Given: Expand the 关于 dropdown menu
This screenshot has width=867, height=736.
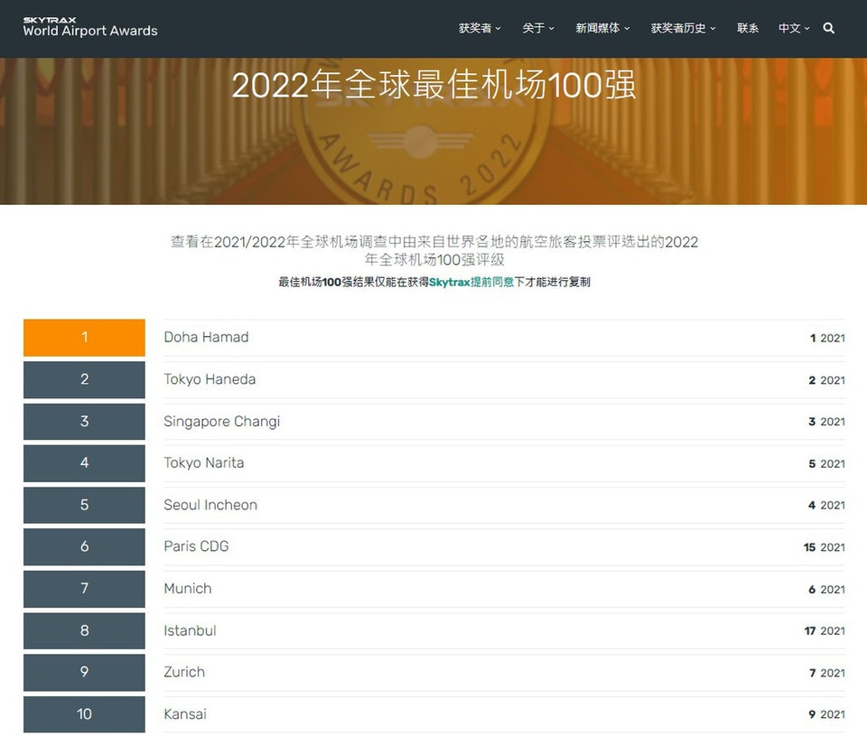Looking at the screenshot, I should coord(538,28).
